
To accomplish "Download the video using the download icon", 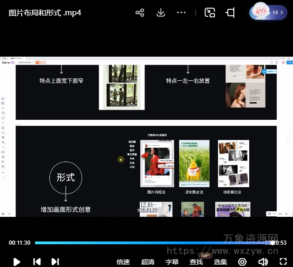I will pos(161,13).
